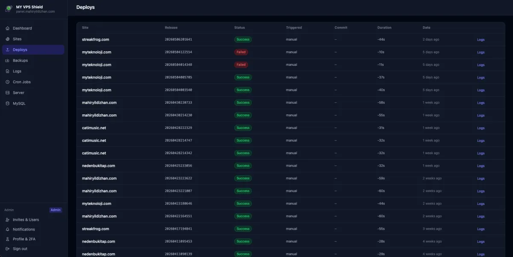This screenshot has width=513, height=257.
Task: Click catimusic.net in release 20260428214747 row
Action: pyautogui.click(x=94, y=140)
